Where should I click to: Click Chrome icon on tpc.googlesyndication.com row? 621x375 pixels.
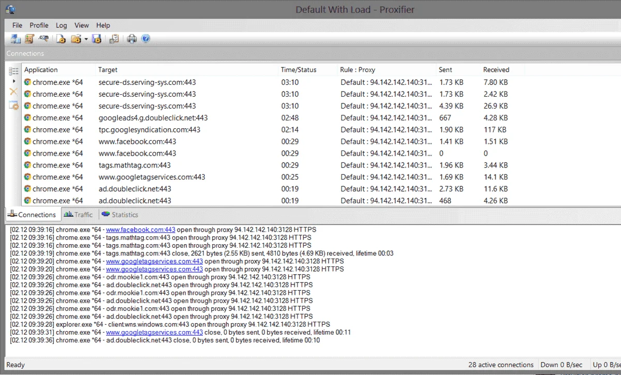(x=27, y=130)
